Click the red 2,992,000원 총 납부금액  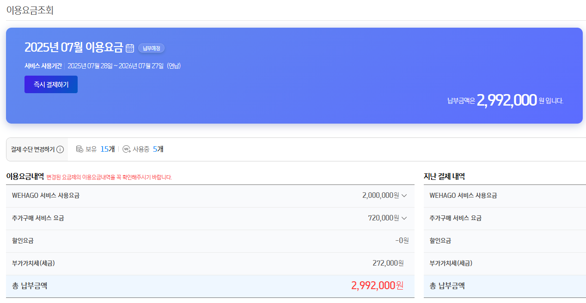378,285
